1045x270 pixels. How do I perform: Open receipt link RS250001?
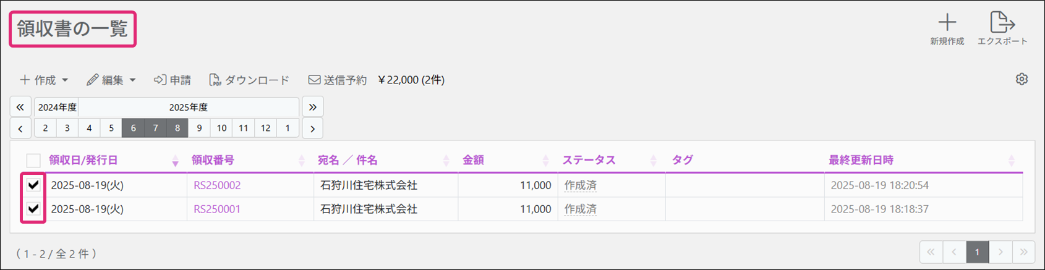coord(217,209)
